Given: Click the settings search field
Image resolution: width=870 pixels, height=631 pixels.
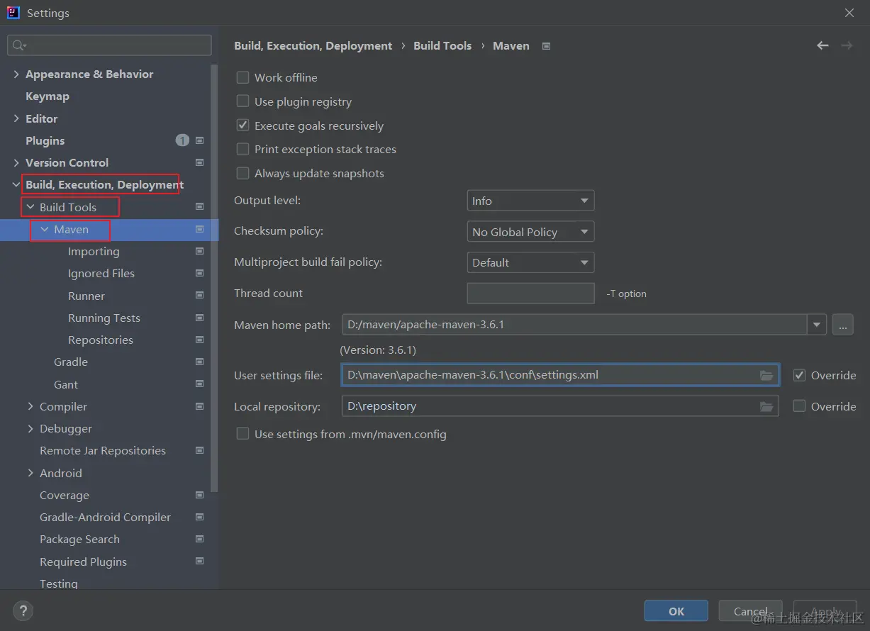Looking at the screenshot, I should 109,45.
